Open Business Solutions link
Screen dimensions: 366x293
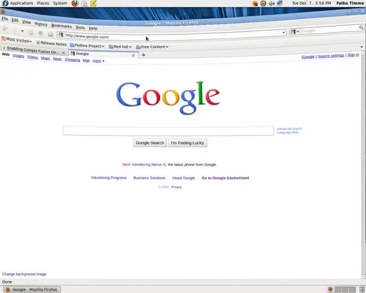click(150, 178)
